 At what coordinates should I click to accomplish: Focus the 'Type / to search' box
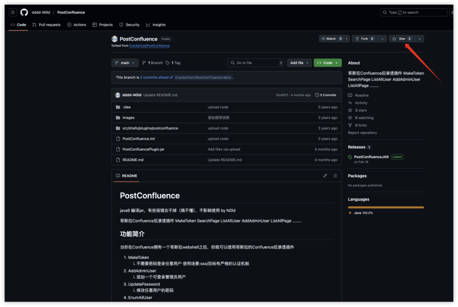coord(414,13)
